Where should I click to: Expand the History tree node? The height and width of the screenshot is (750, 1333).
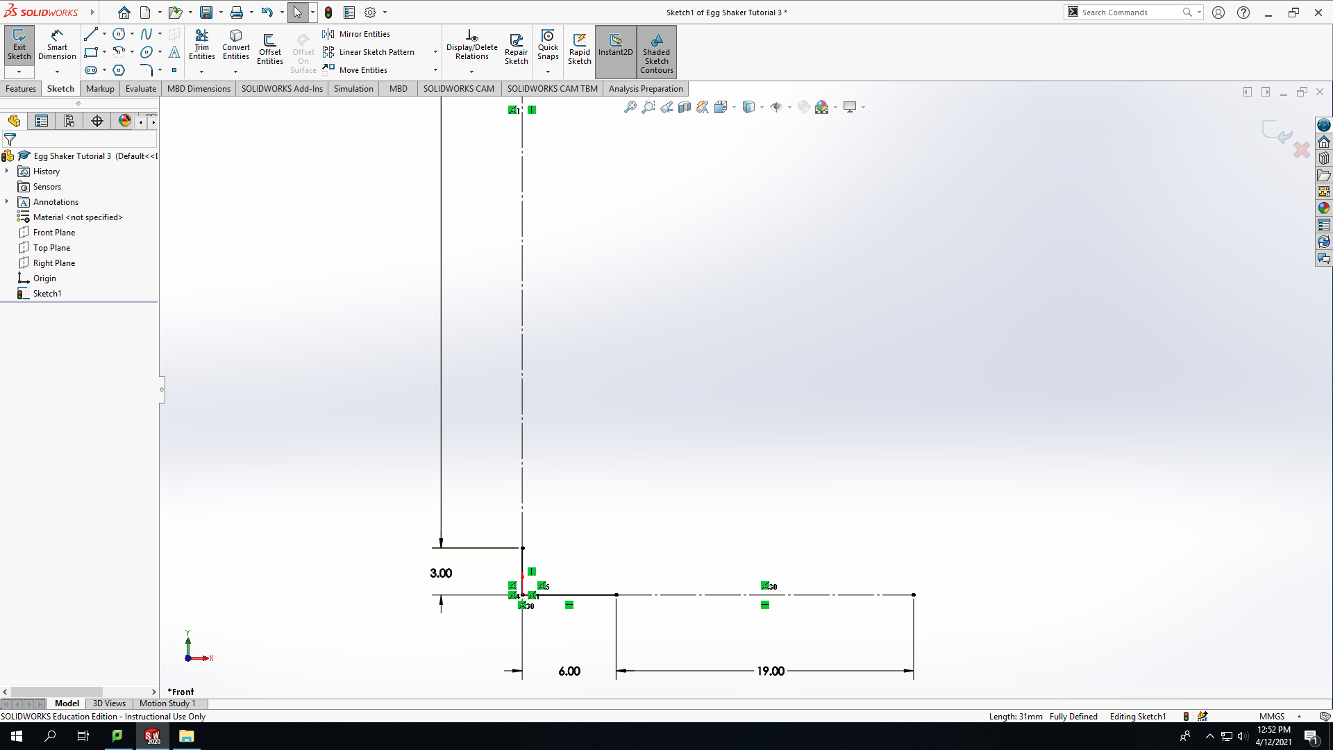[x=7, y=172]
